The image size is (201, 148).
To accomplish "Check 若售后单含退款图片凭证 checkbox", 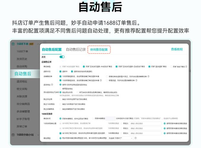I will pyautogui.click(x=107, y=76).
